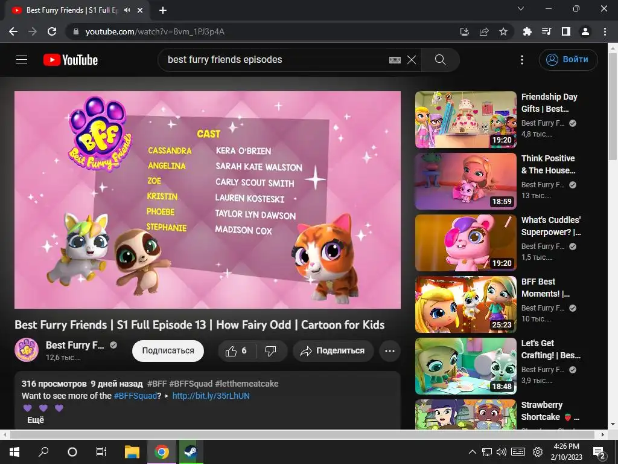Screen dimensions: 618x464
Task: Open the media controls icon in toolbar
Action: tap(546, 31)
